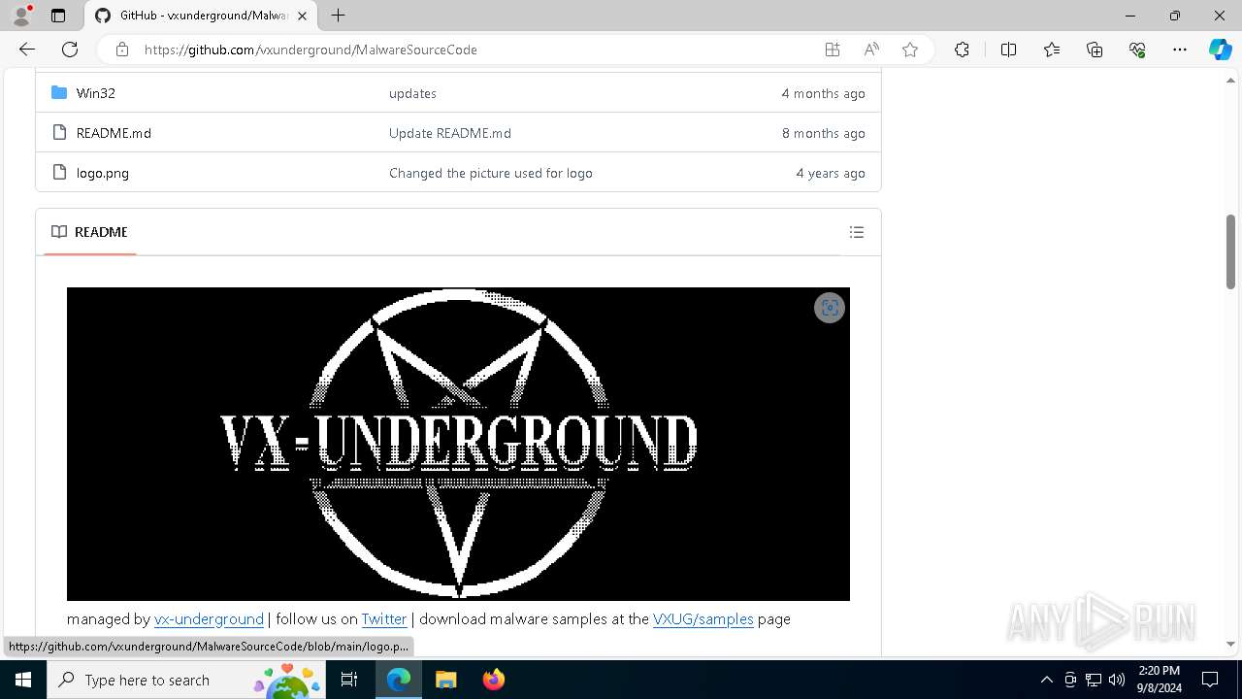Open Task View
This screenshot has height=699, width=1242.
coord(350,680)
